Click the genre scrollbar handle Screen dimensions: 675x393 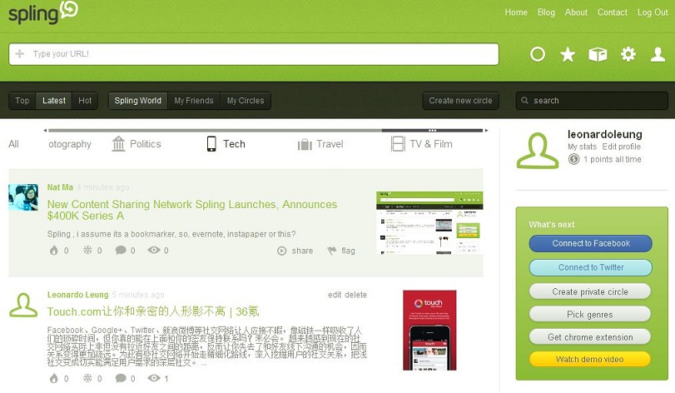coord(432,131)
